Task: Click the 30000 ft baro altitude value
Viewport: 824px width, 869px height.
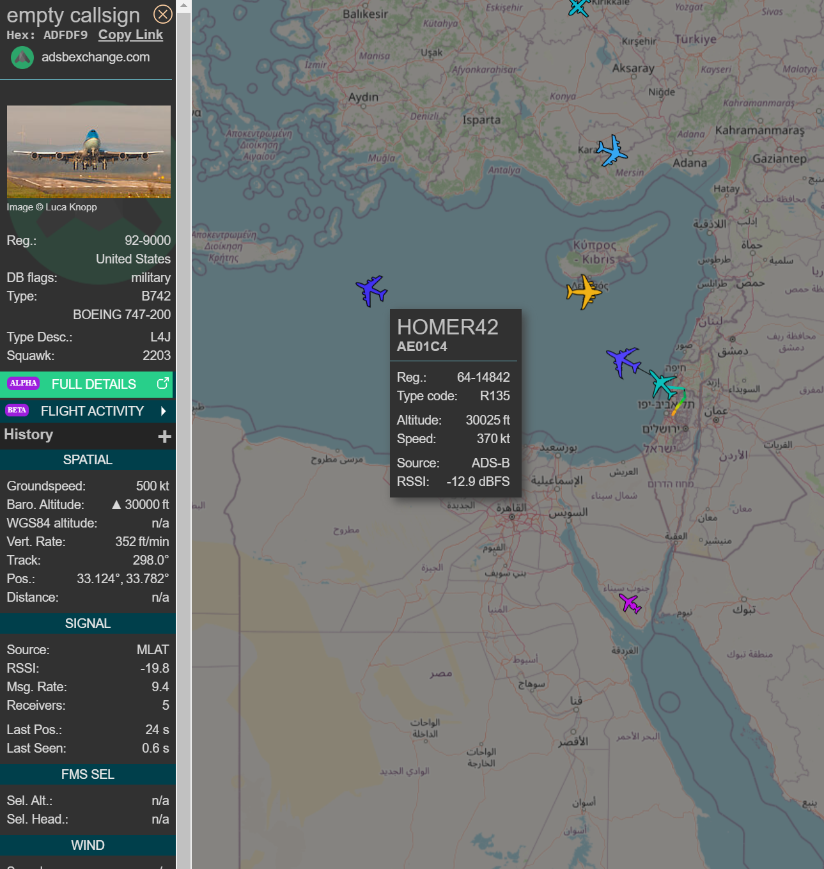Action: (141, 505)
